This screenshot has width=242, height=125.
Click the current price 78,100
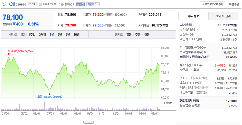pos(13,17)
